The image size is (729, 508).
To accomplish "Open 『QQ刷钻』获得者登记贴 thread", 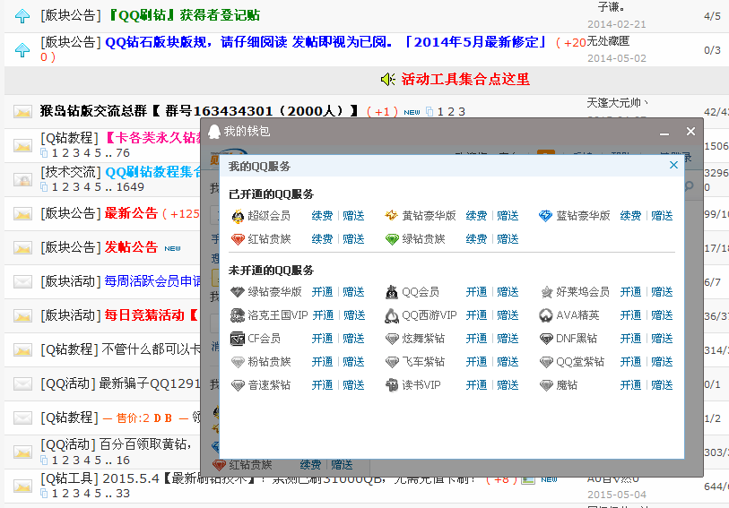I will pos(184,15).
